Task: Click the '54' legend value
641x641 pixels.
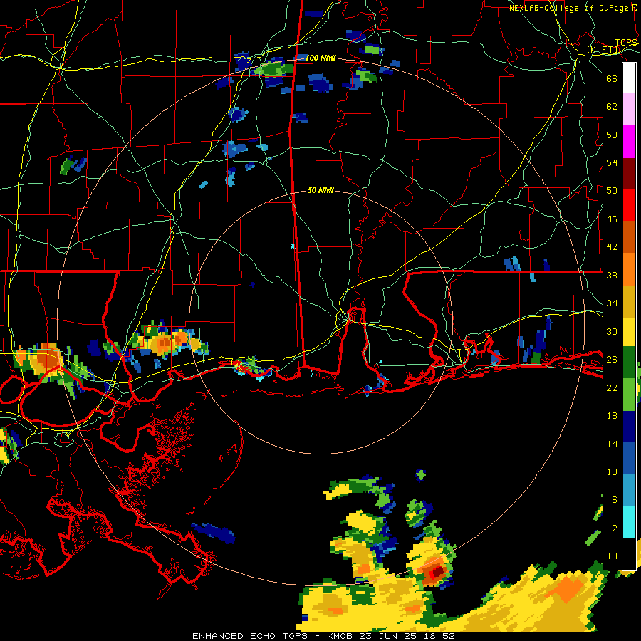Action: [x=612, y=162]
